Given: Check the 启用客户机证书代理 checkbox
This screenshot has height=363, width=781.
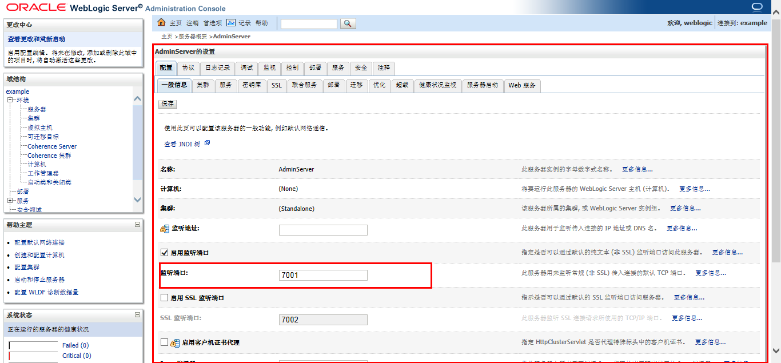Looking at the screenshot, I should click(x=165, y=342).
